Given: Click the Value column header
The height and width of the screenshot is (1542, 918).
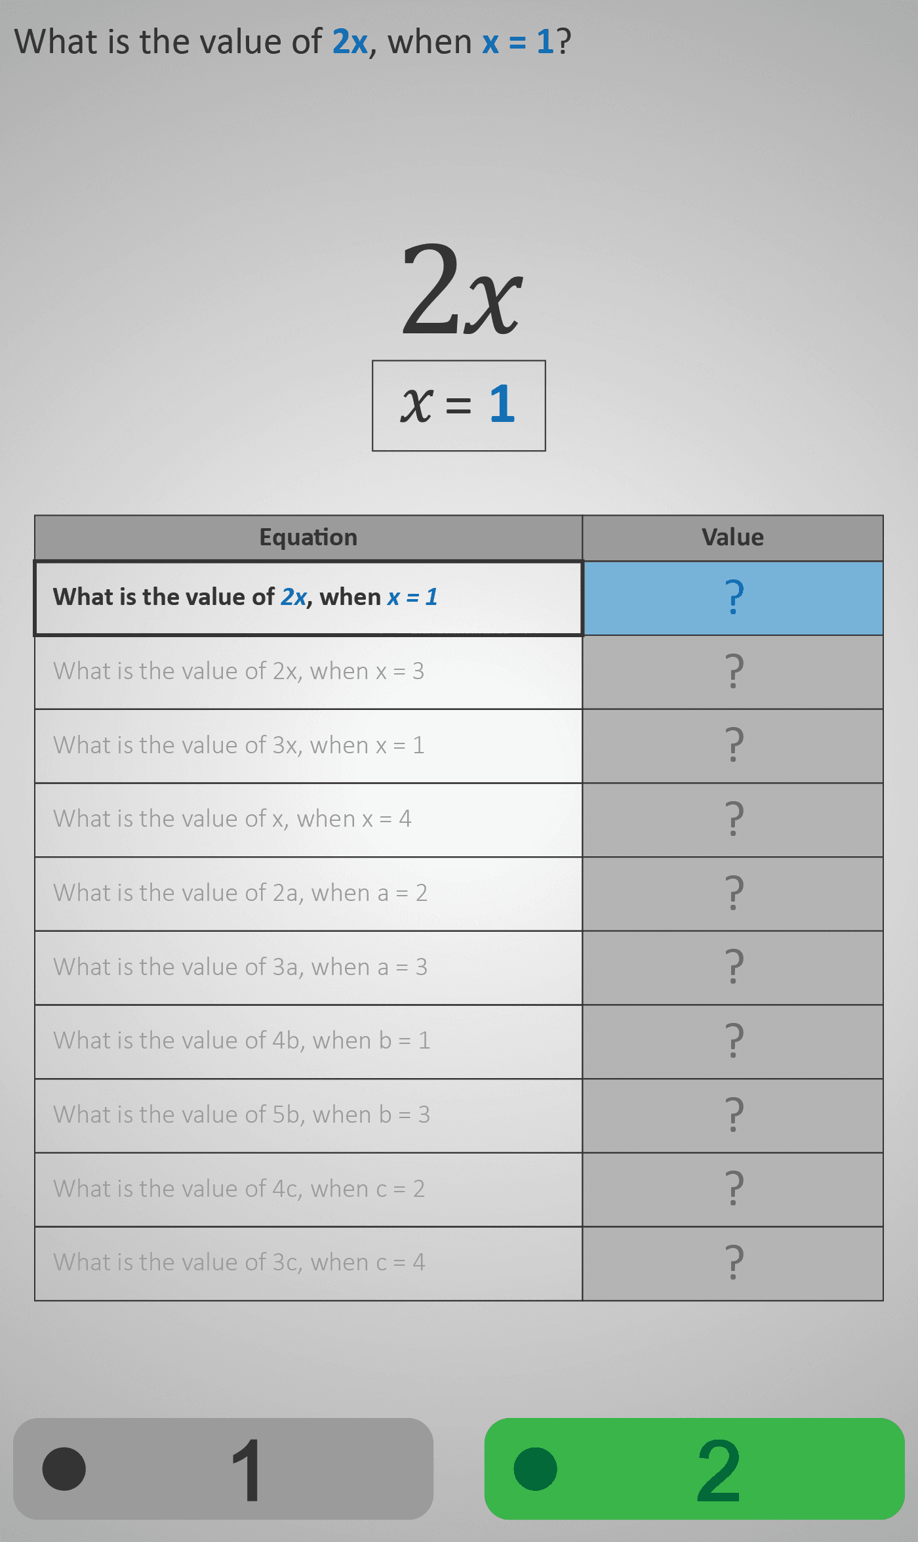Looking at the screenshot, I should [733, 537].
